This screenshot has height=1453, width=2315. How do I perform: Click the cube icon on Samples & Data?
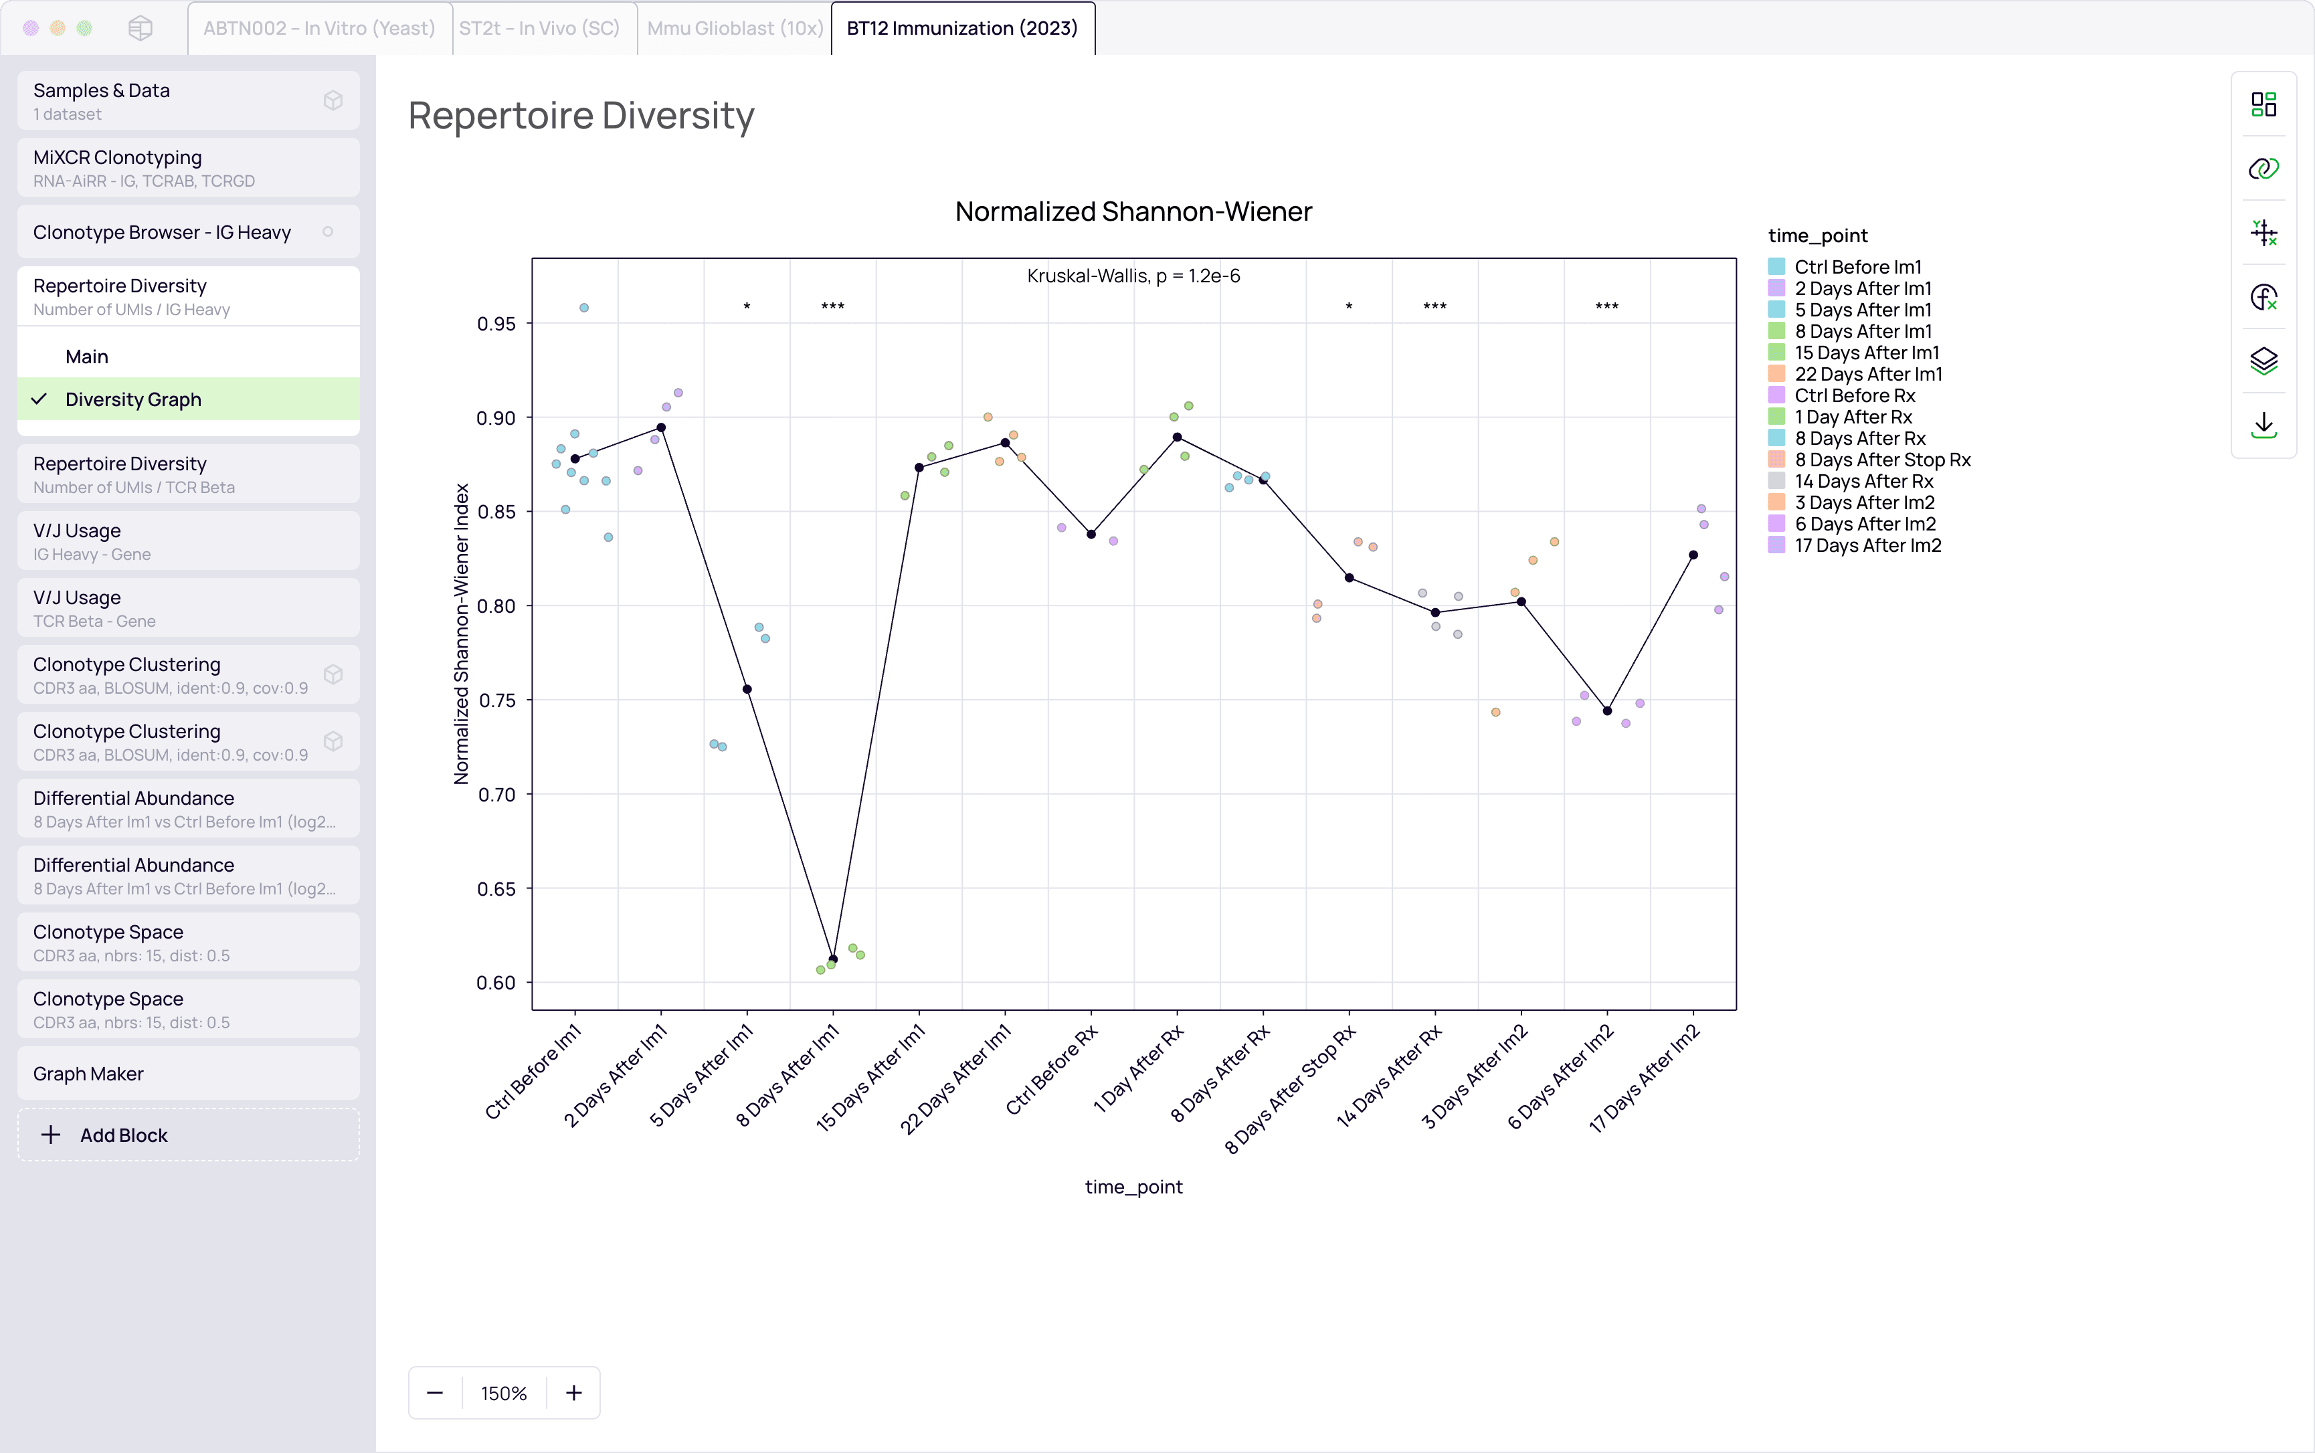click(333, 101)
